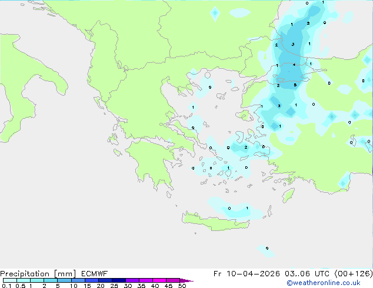Pick the palest 0.1–0.5 mm legend swatch
This screenshot has height=288, width=373.
point(10,280)
